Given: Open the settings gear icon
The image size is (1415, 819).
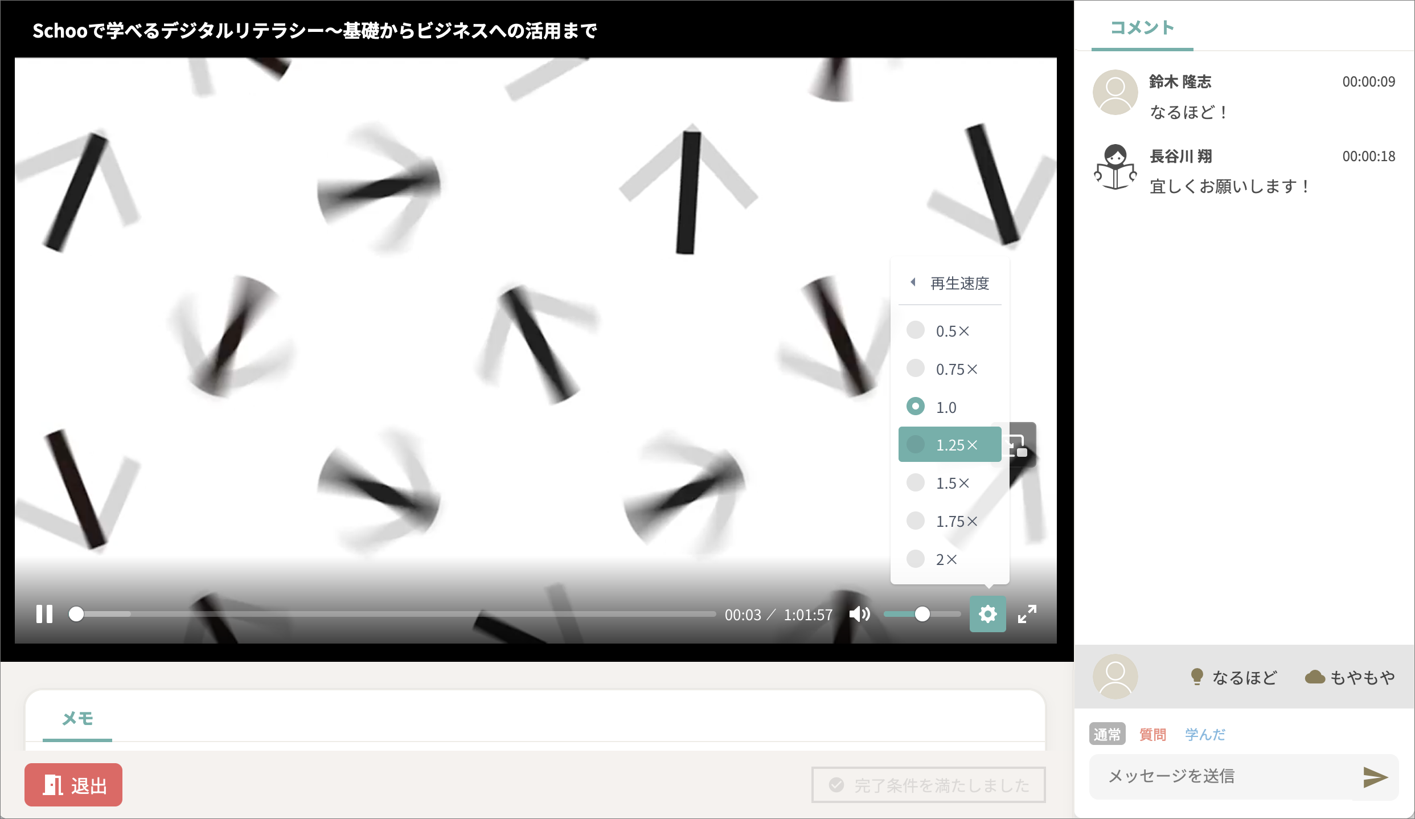Looking at the screenshot, I should tap(988, 614).
